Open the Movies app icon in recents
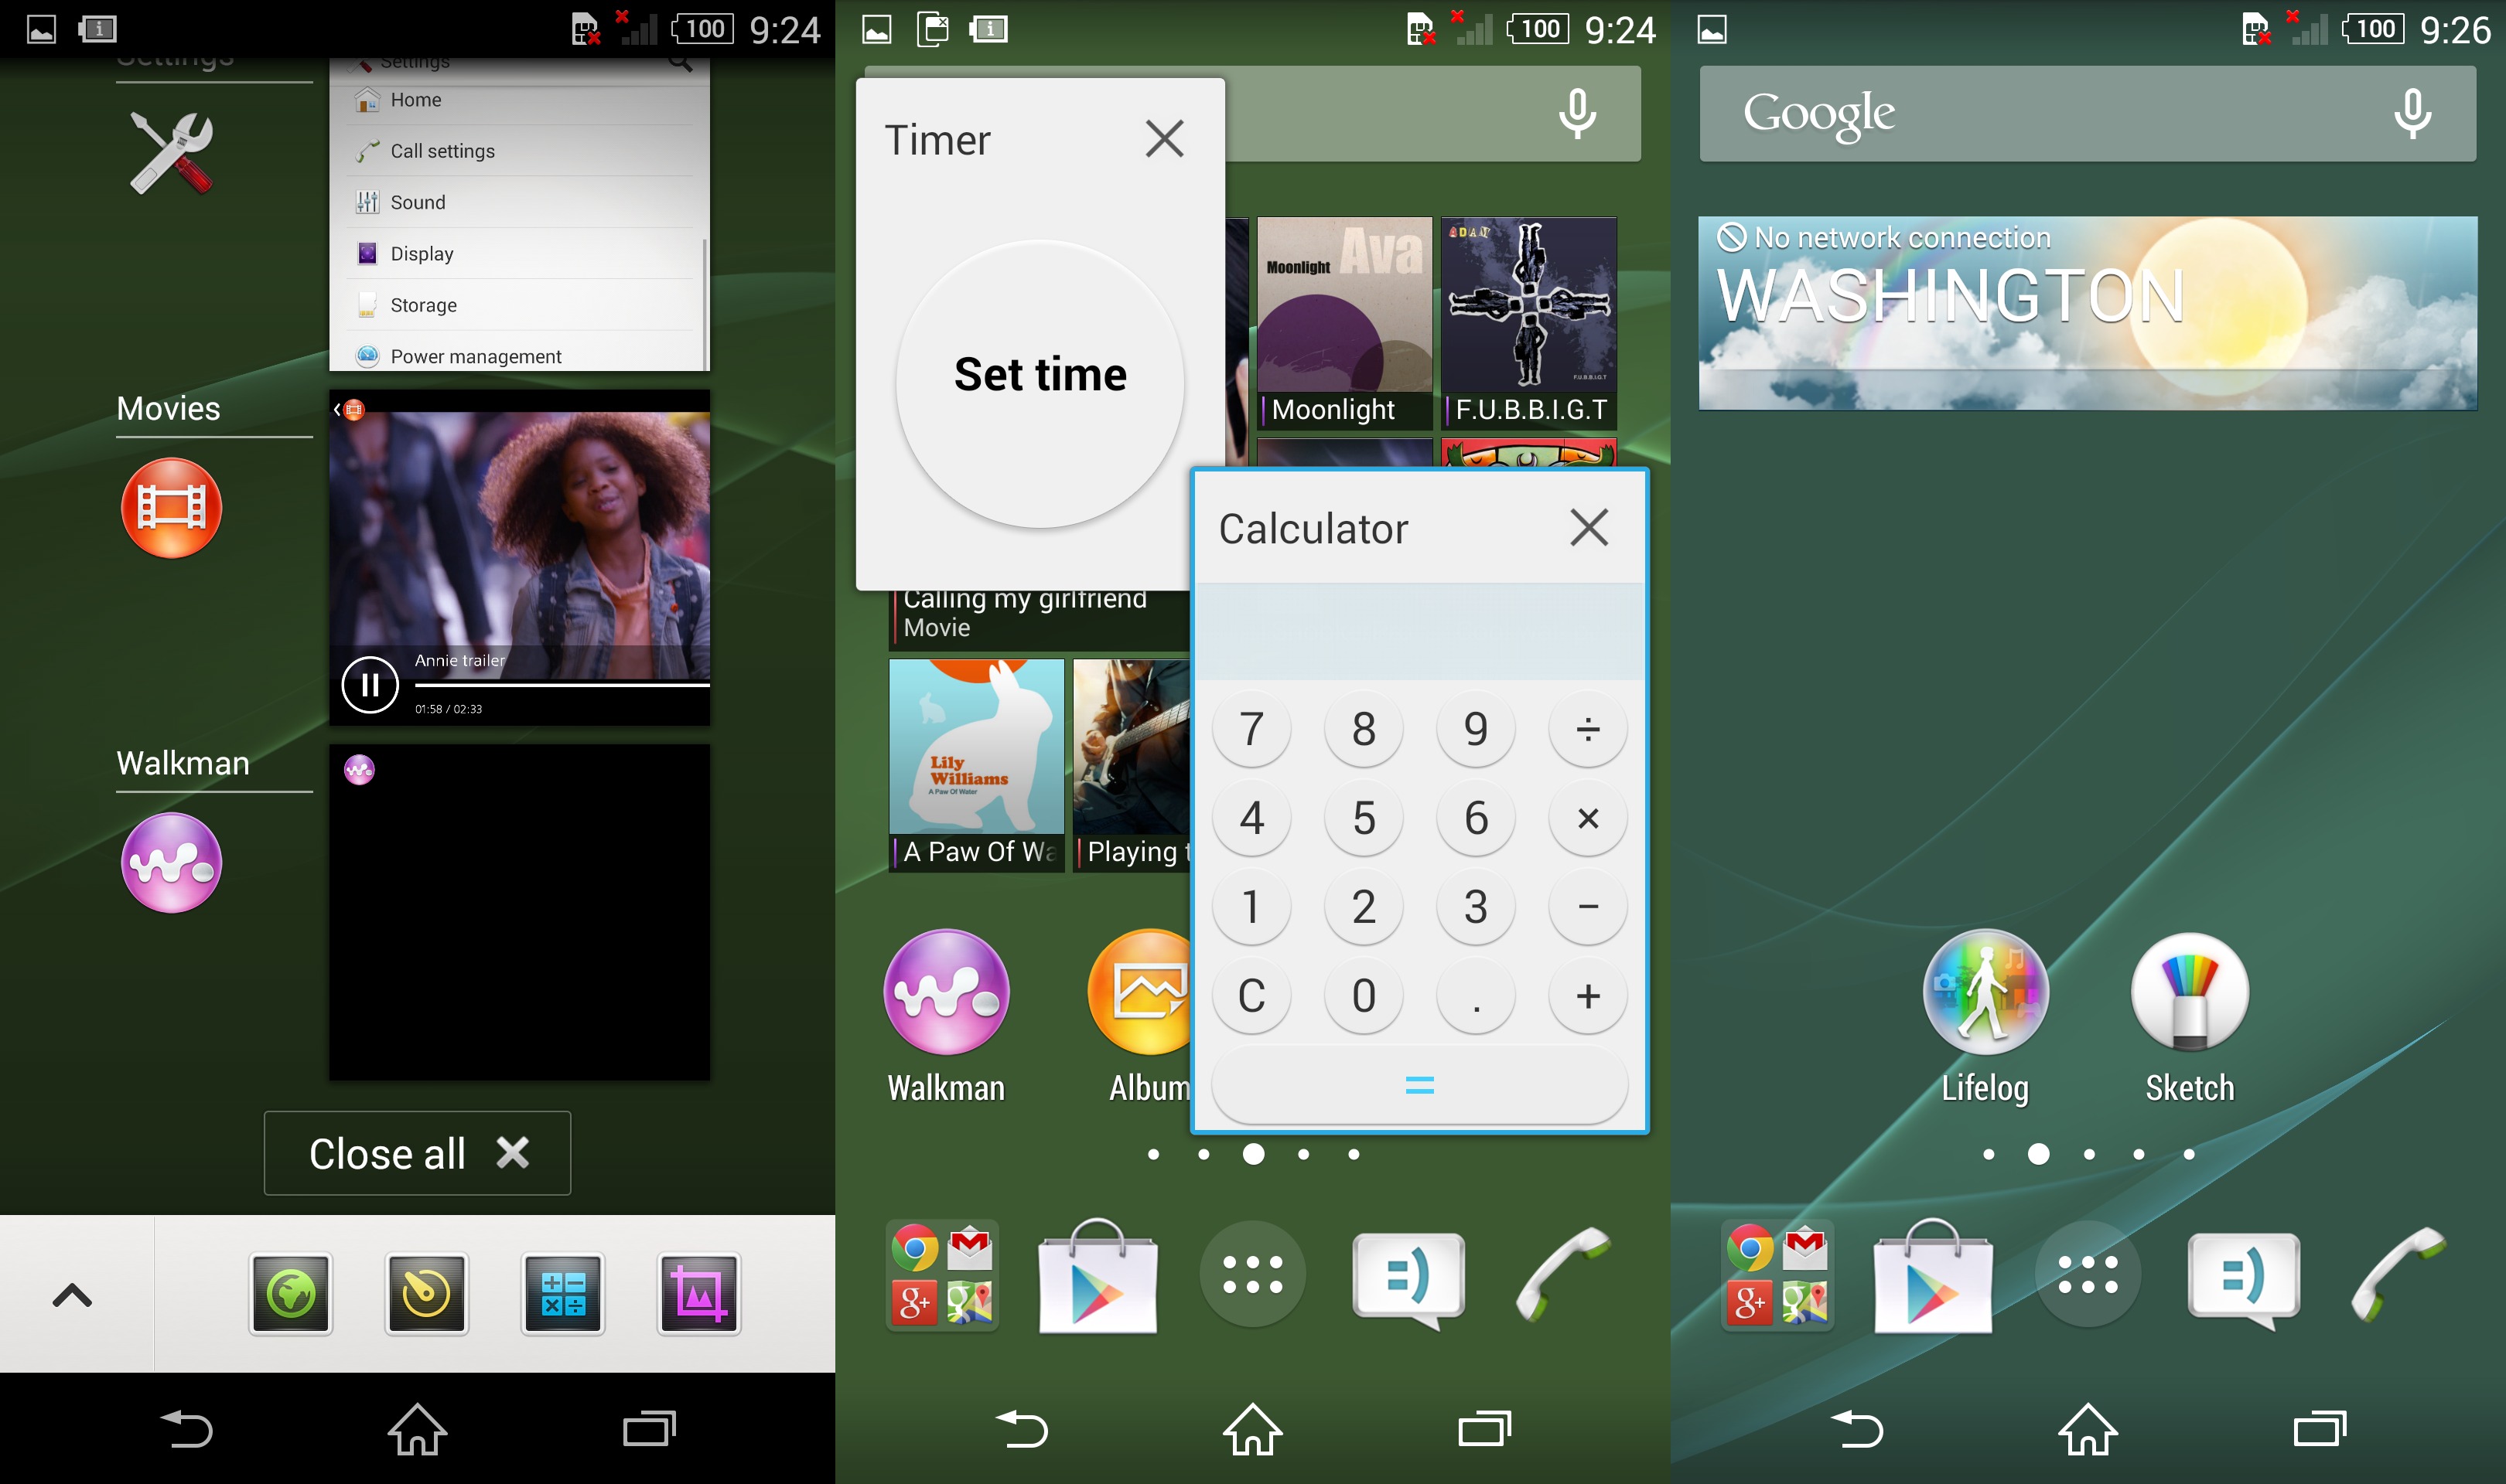This screenshot has height=1484, width=2506. (171, 507)
